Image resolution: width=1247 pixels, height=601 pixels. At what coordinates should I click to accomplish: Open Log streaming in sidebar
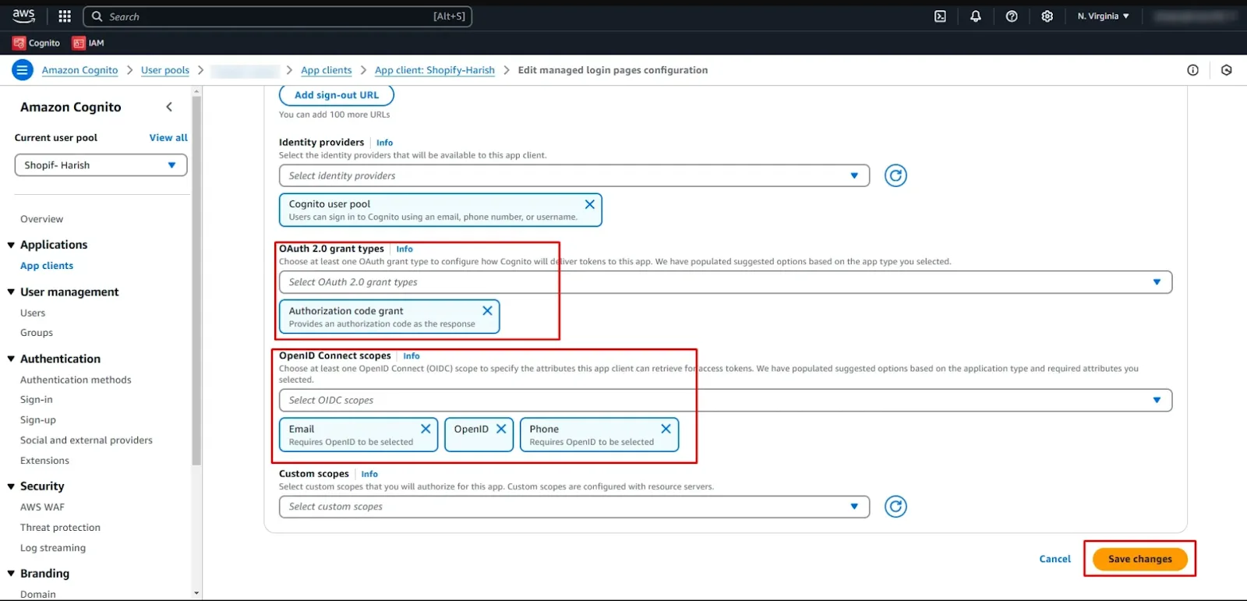pyautogui.click(x=53, y=548)
